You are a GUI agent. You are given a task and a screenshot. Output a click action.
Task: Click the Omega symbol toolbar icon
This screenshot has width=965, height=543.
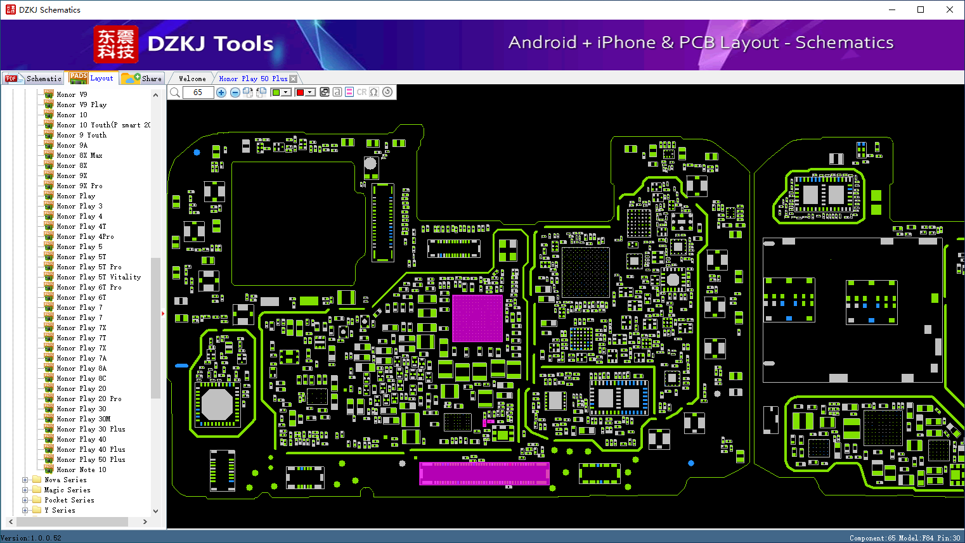point(374,92)
